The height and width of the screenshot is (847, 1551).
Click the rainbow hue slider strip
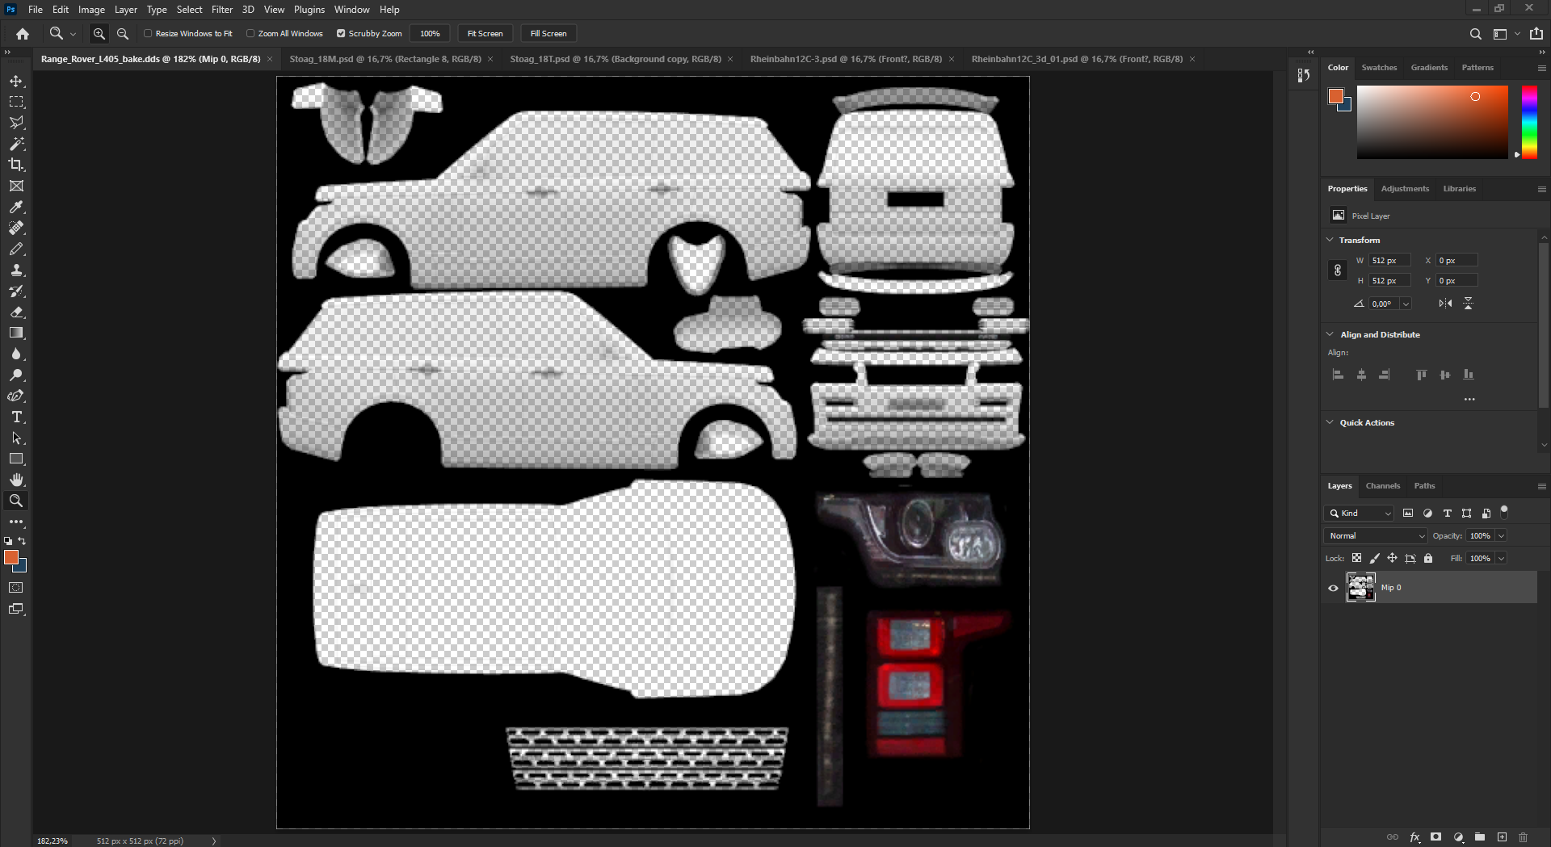(x=1529, y=121)
